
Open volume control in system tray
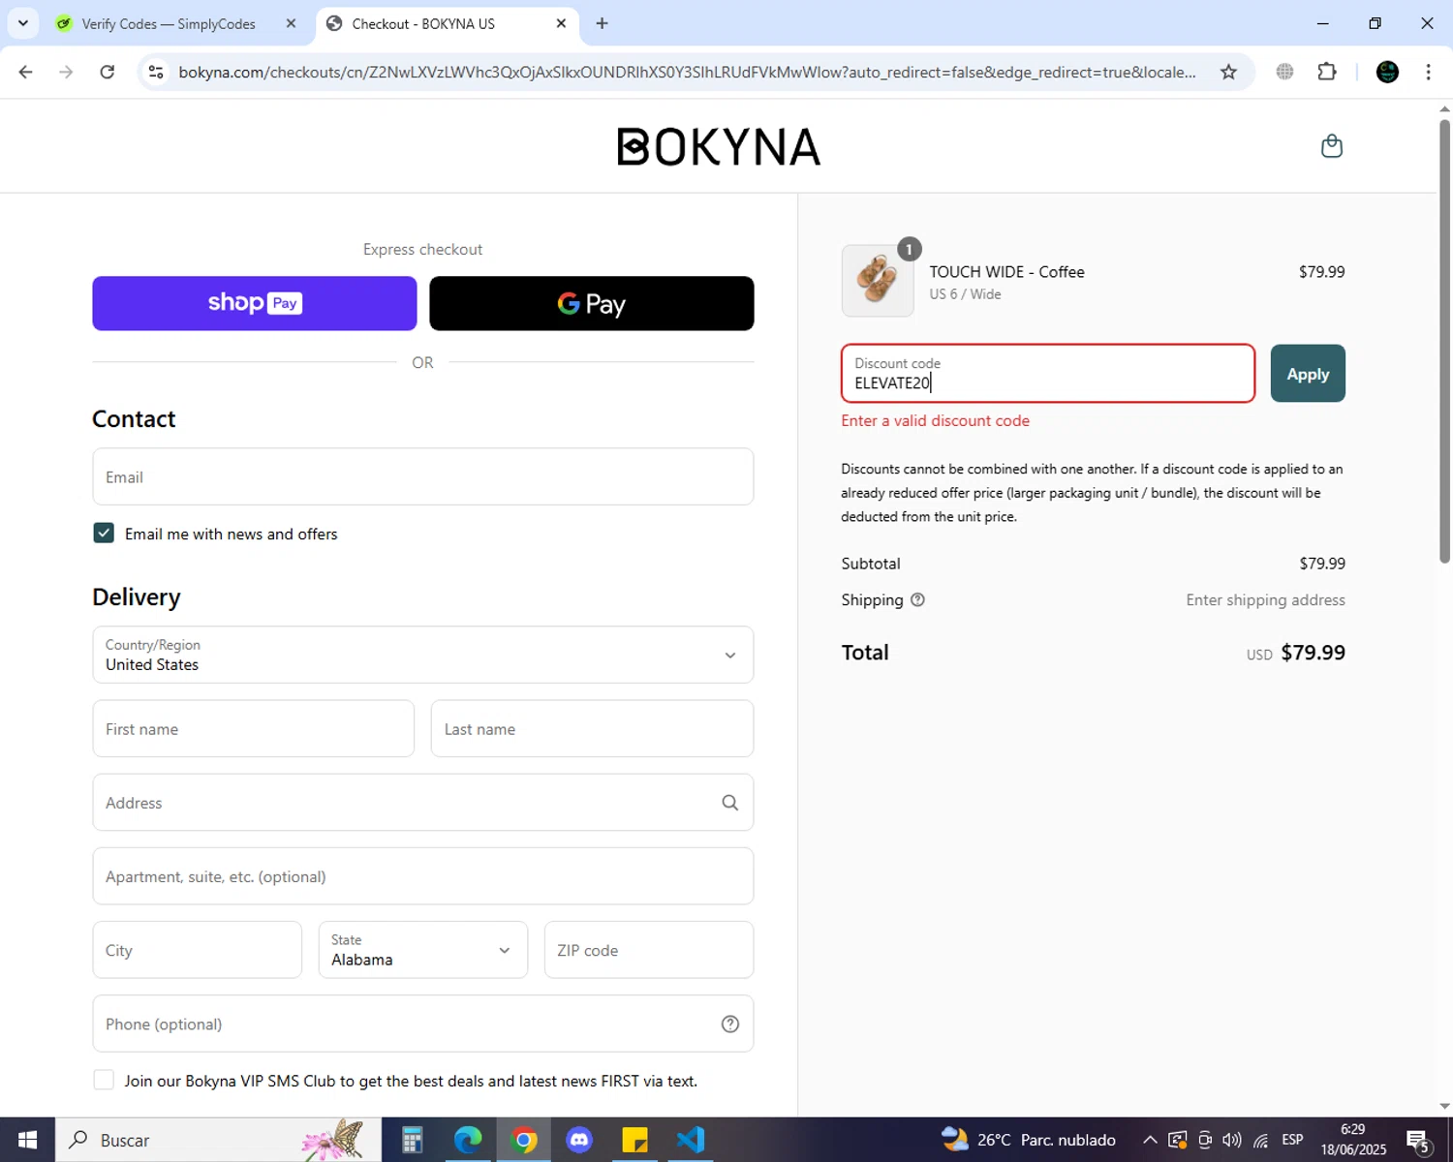tap(1232, 1140)
